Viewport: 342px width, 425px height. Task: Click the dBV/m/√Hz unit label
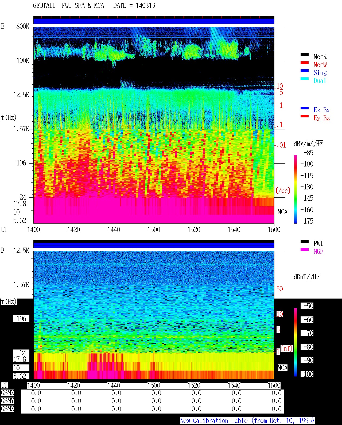(308, 144)
